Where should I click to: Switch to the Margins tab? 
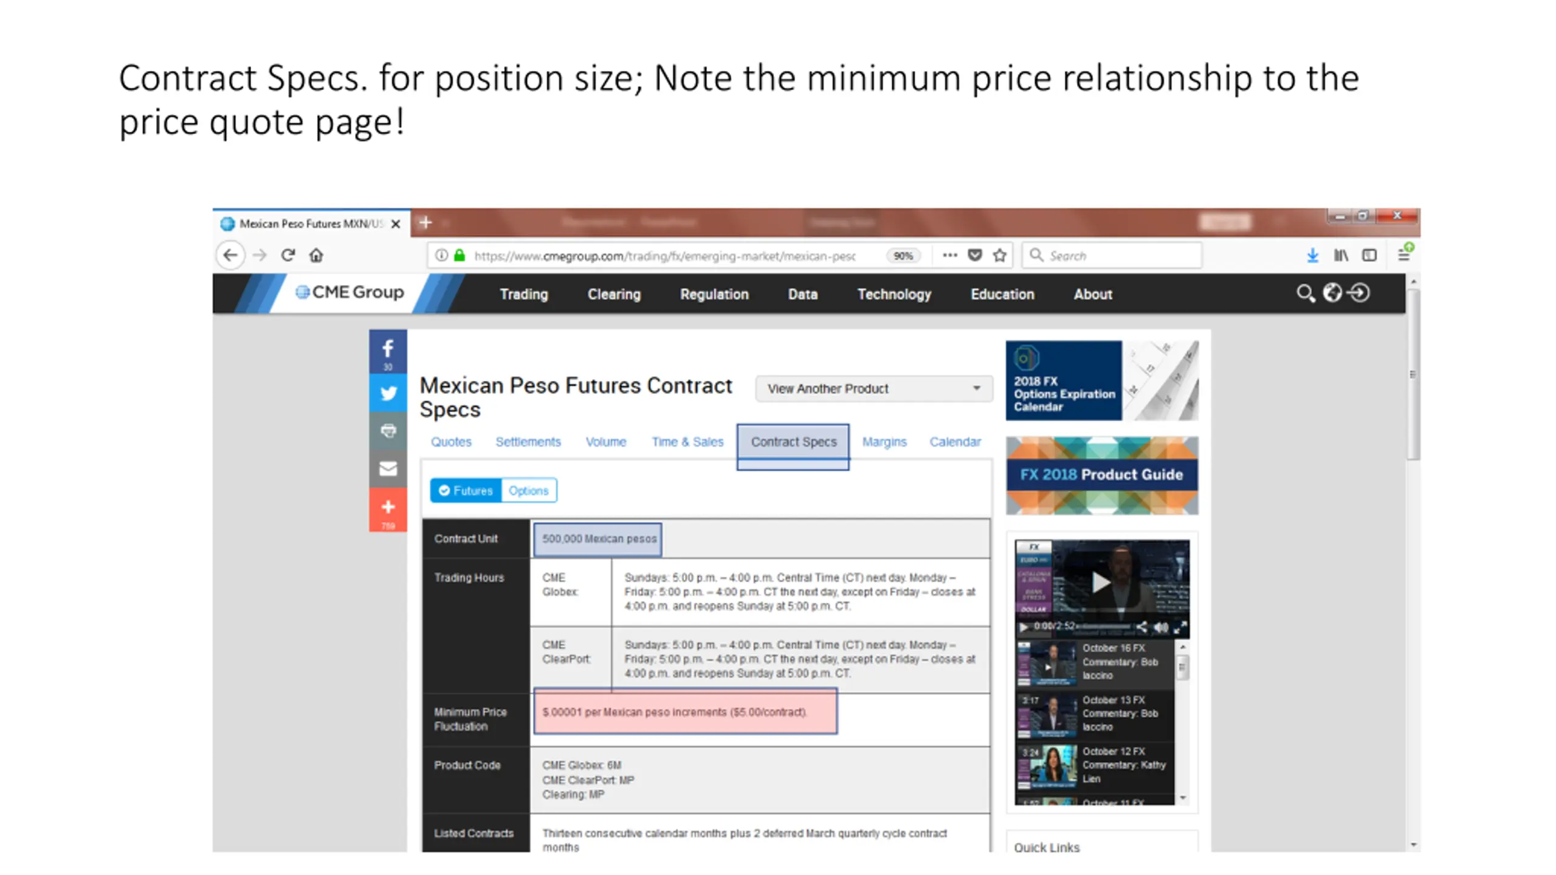click(884, 442)
